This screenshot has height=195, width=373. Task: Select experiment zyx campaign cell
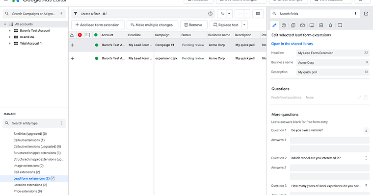[x=166, y=58]
